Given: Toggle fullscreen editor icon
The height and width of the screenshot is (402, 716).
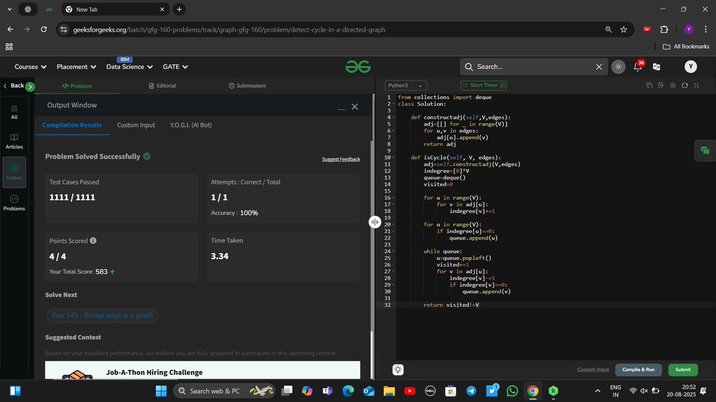Looking at the screenshot, I should (696, 86).
